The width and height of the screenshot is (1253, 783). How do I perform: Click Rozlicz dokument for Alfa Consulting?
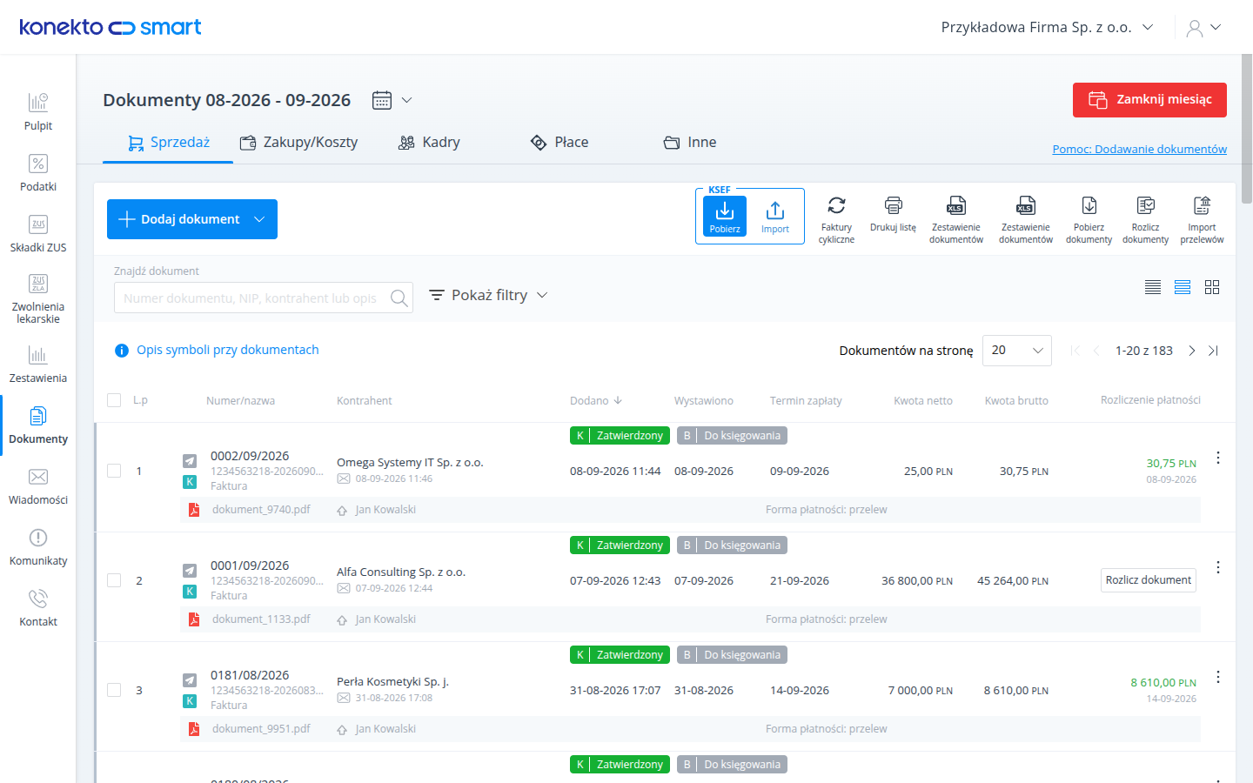click(x=1149, y=580)
